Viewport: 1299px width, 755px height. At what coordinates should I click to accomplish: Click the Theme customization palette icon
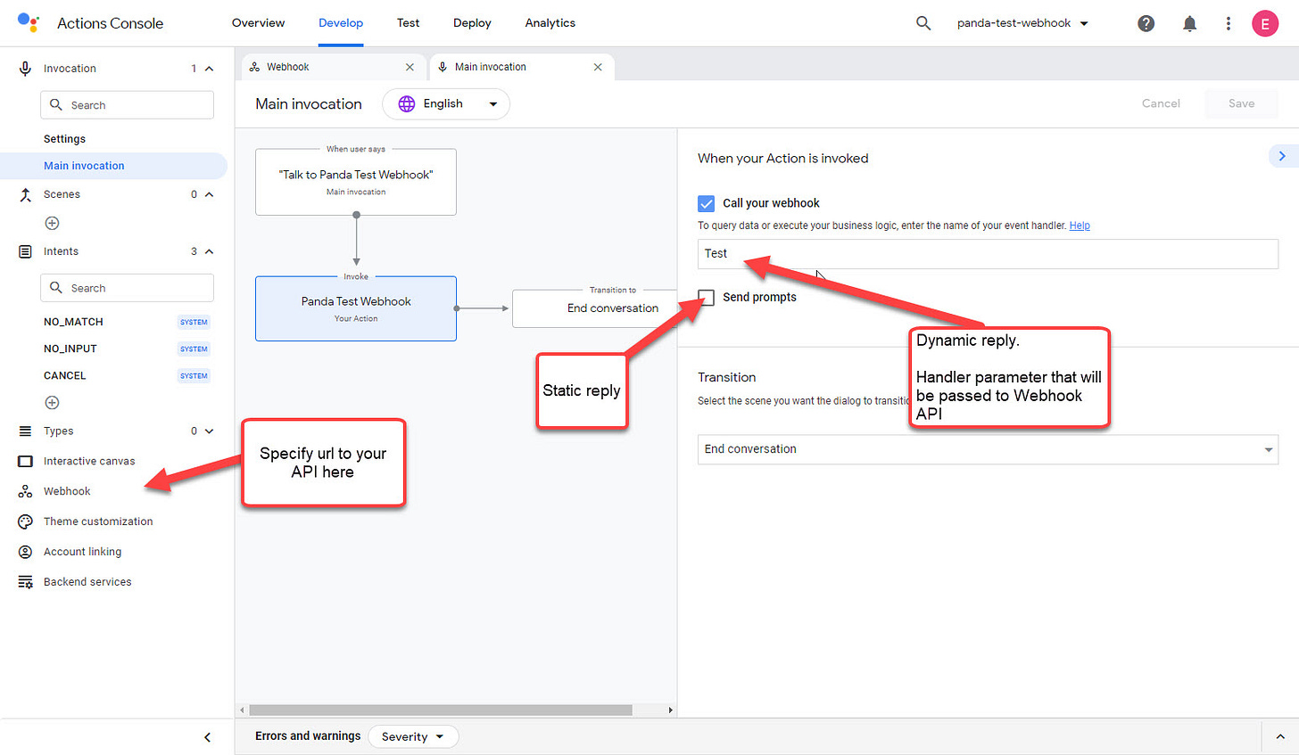point(25,521)
